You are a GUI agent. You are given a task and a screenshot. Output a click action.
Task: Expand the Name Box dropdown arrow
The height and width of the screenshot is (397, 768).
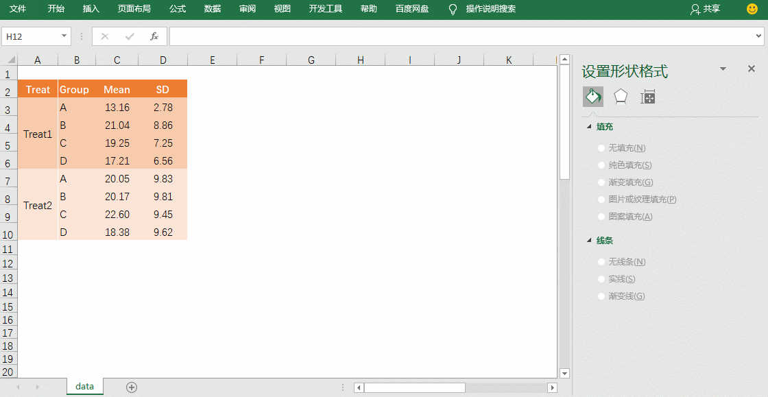click(64, 36)
